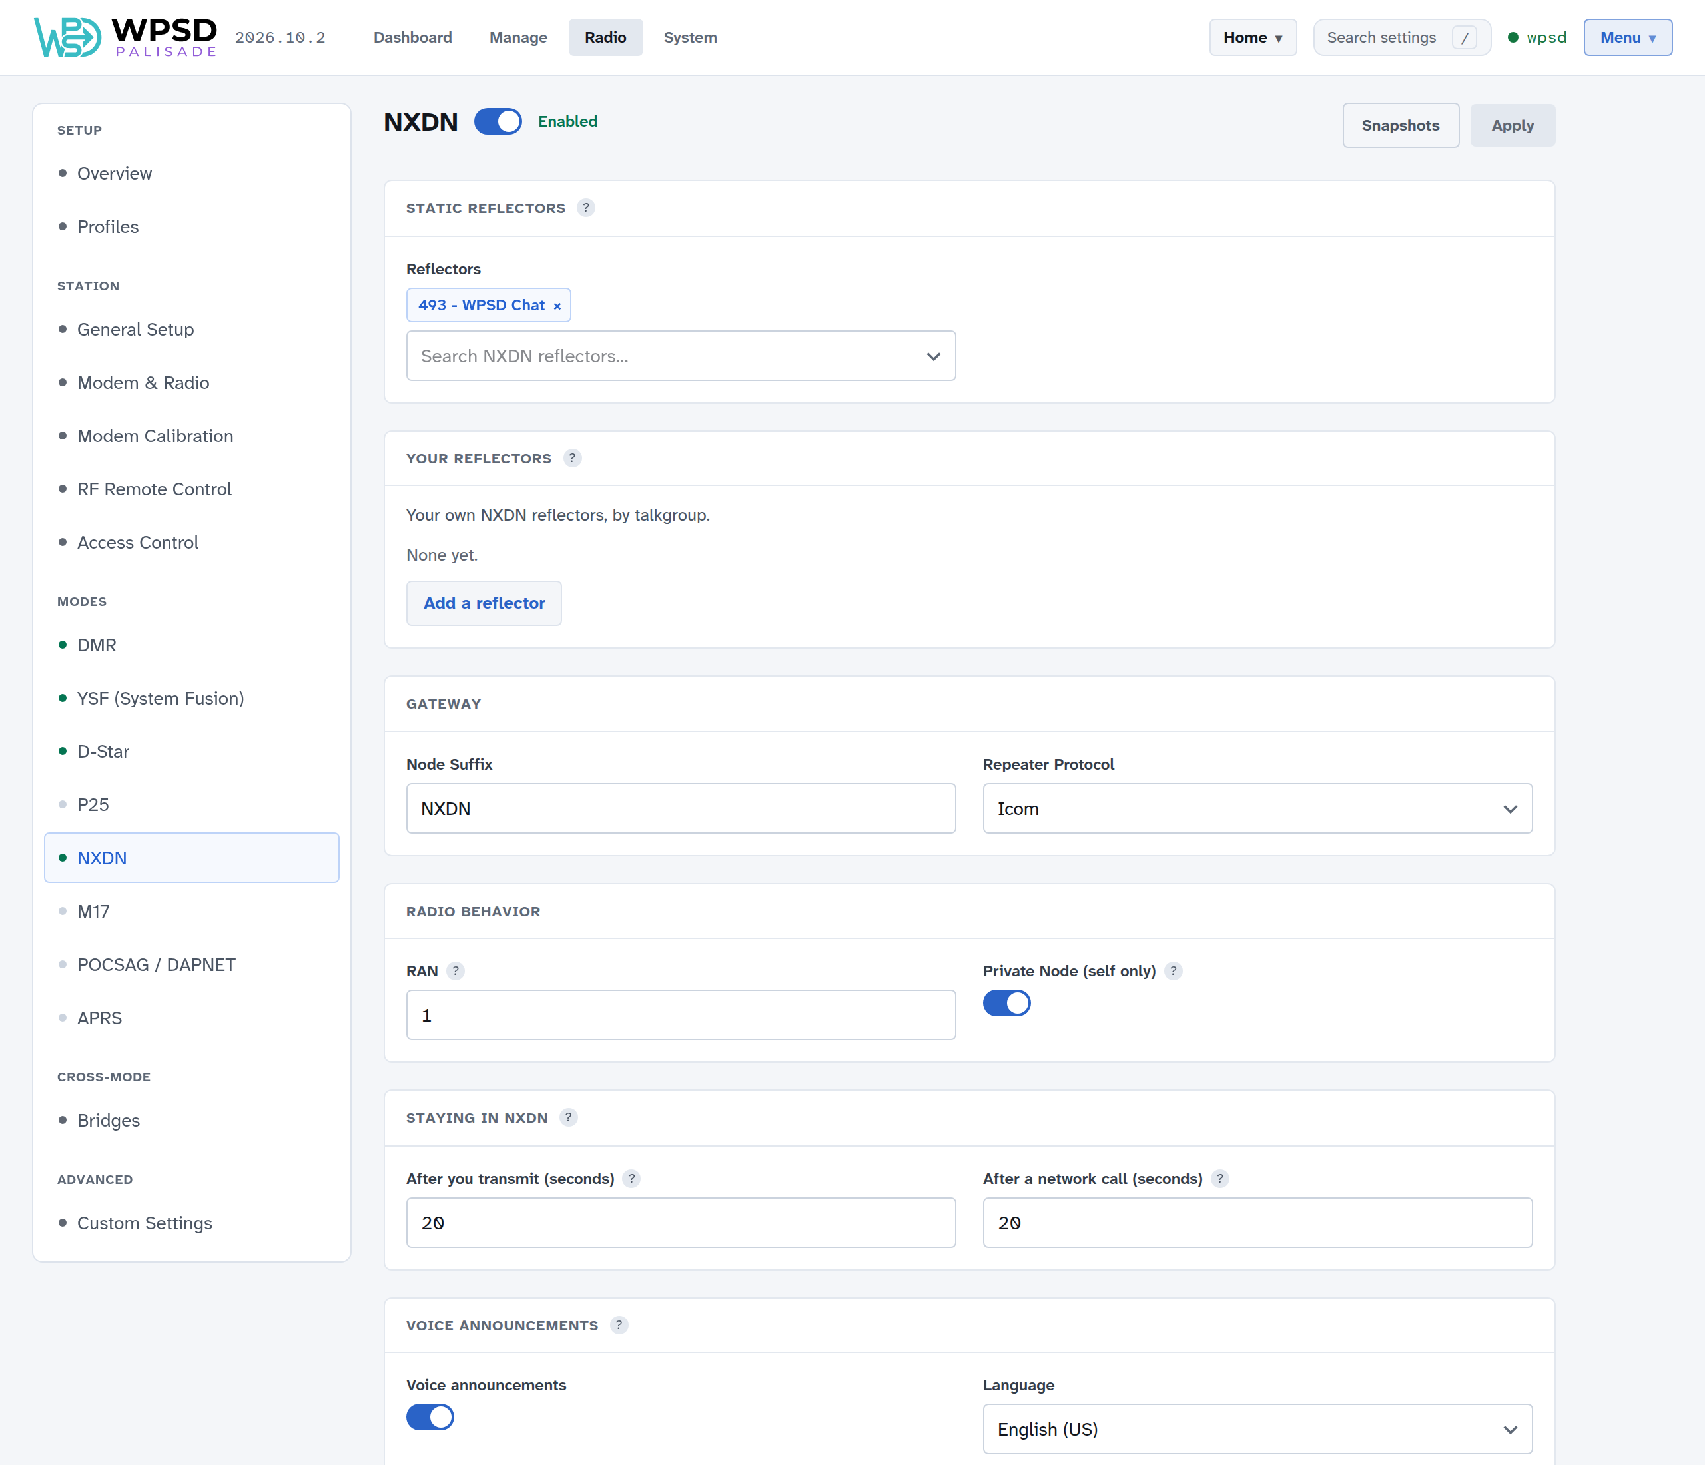Image resolution: width=1705 pixels, height=1465 pixels.
Task: Click the Search settings box
Action: [1401, 38]
